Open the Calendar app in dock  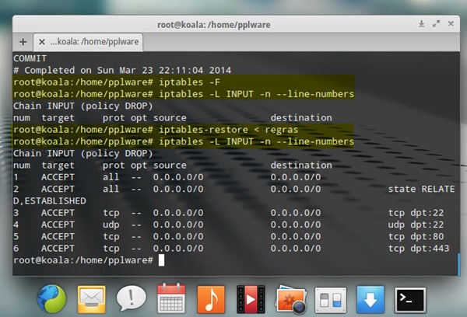coord(171,298)
